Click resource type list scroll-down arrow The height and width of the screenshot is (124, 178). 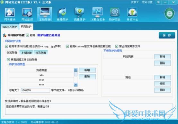(76, 85)
